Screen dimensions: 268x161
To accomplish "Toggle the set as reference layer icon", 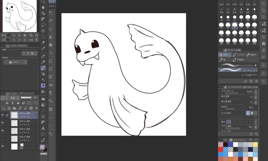I will point(13,103).
